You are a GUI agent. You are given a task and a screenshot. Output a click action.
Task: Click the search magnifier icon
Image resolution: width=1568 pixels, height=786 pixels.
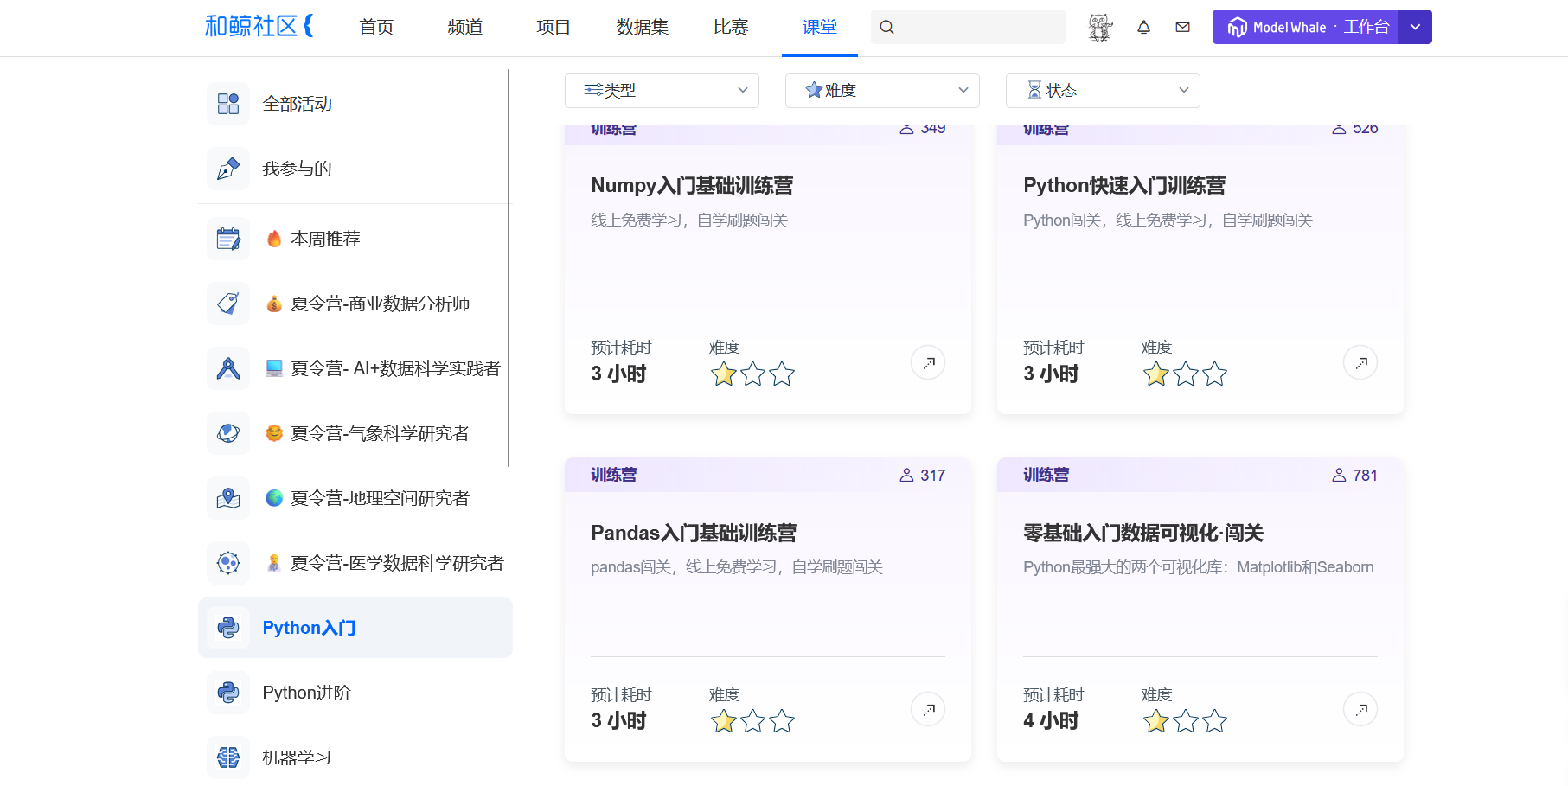pyautogui.click(x=886, y=27)
